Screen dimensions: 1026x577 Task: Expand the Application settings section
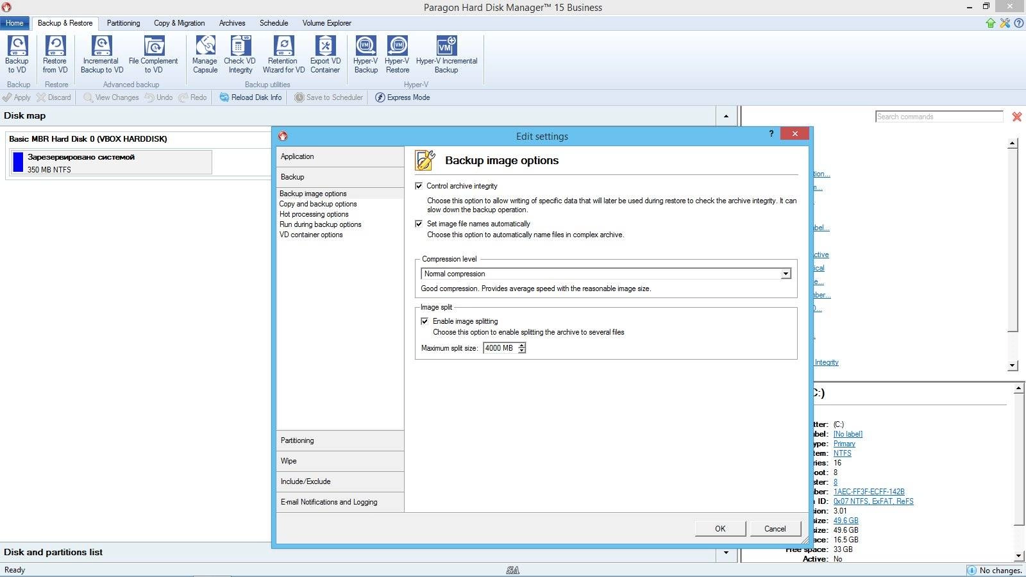(340, 156)
